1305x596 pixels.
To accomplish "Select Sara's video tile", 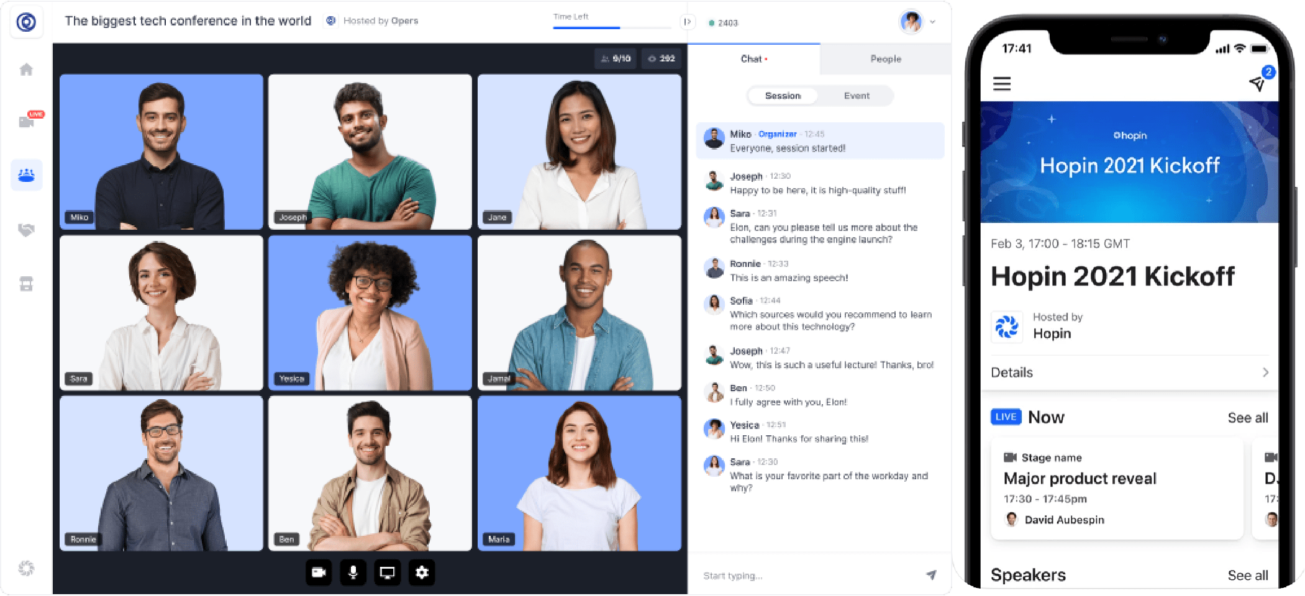I will 161,313.
